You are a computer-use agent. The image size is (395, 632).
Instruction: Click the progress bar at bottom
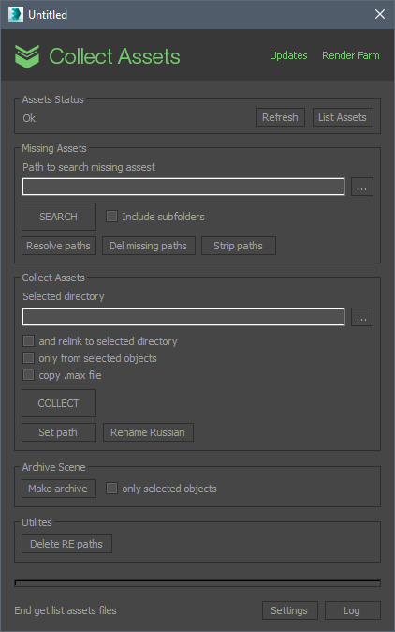point(197,583)
